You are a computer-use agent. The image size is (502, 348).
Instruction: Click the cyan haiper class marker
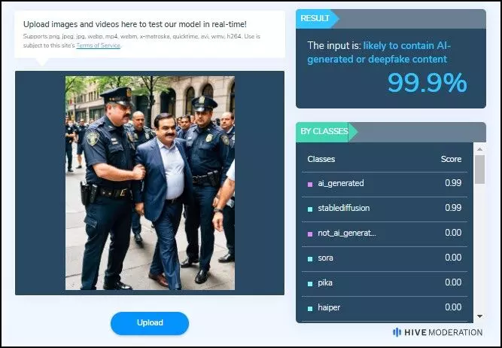310,309
